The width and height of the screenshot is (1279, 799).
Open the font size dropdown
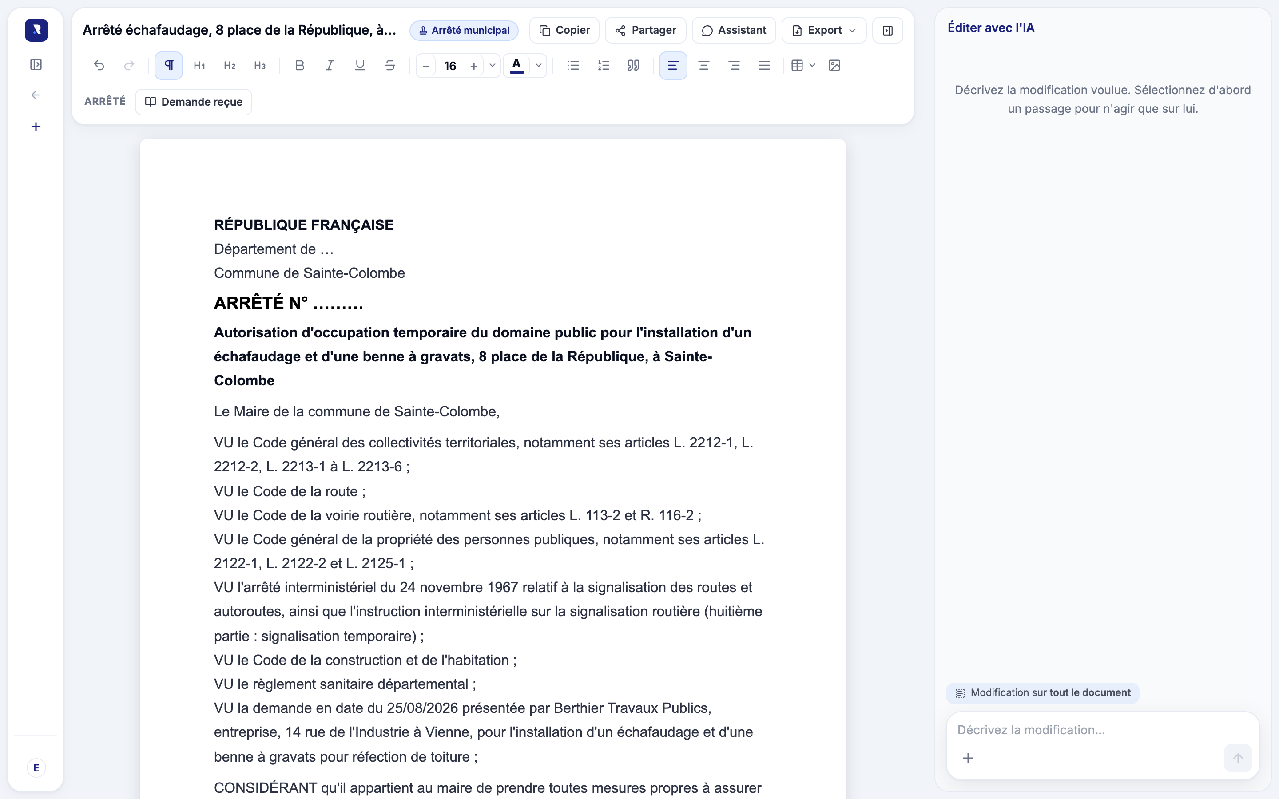click(x=492, y=66)
